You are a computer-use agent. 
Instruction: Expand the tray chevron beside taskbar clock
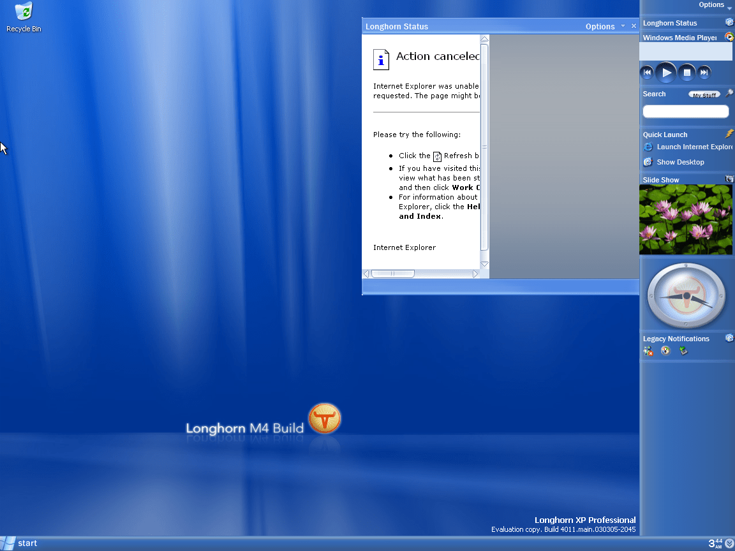(x=729, y=543)
